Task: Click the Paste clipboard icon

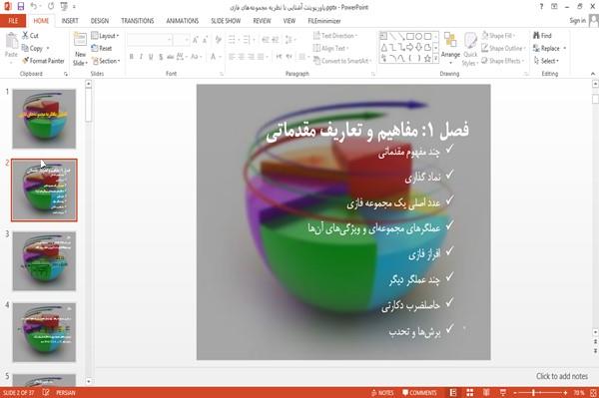Action: pyautogui.click(x=11, y=41)
